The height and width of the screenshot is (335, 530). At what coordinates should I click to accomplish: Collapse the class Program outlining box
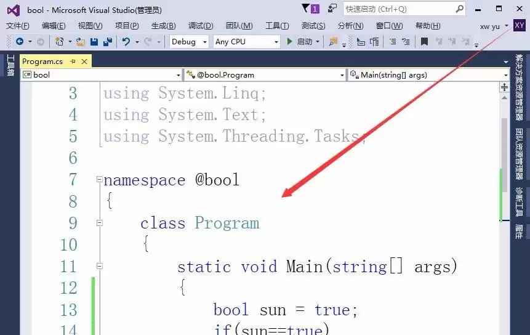[99, 223]
